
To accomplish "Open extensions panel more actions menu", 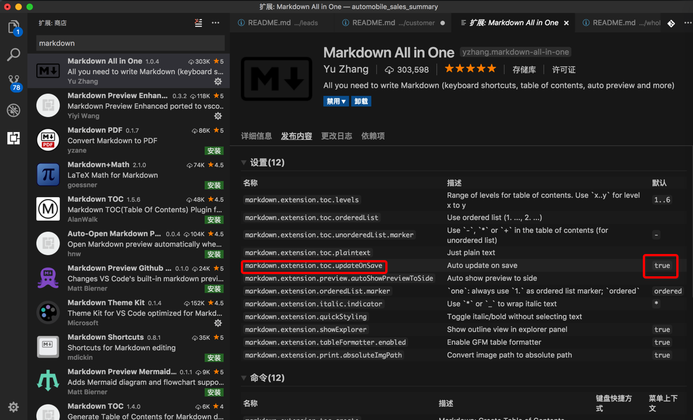I will click(216, 23).
